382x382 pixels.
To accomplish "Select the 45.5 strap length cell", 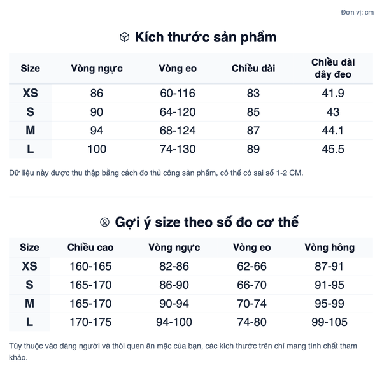I will click(333, 149).
